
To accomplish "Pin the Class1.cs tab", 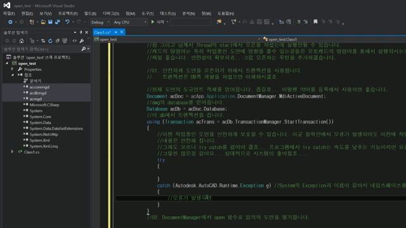I will tap(115, 32).
